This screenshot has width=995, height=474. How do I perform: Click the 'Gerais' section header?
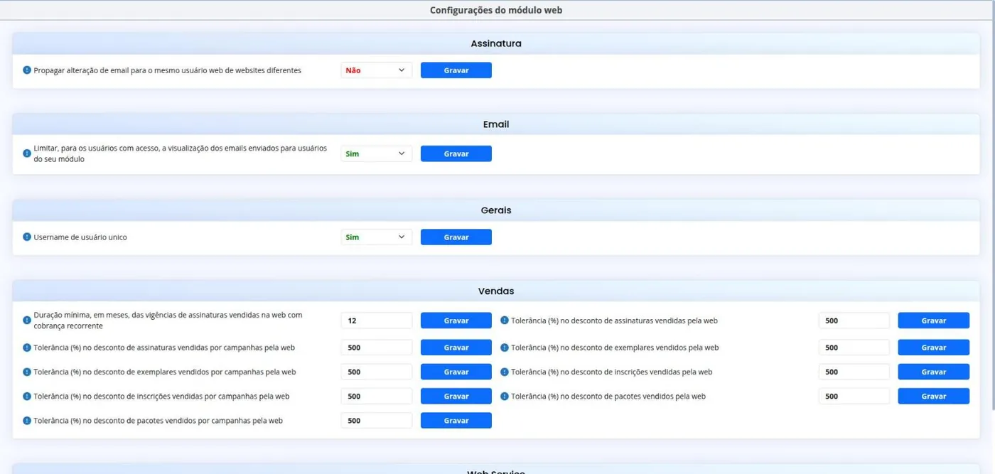[496, 210]
